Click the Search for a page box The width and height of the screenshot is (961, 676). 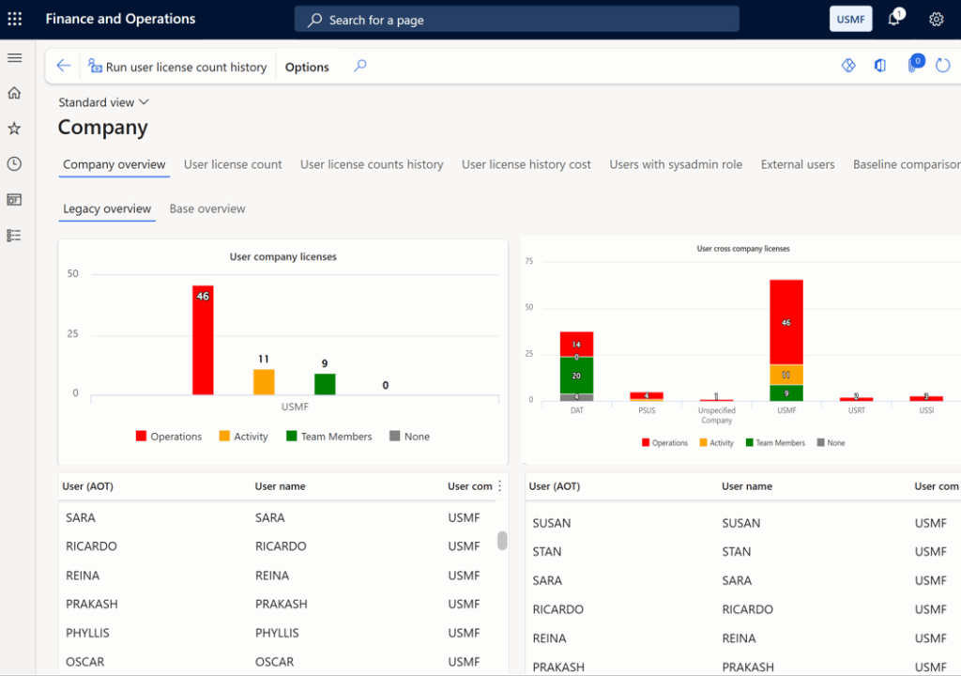point(517,20)
